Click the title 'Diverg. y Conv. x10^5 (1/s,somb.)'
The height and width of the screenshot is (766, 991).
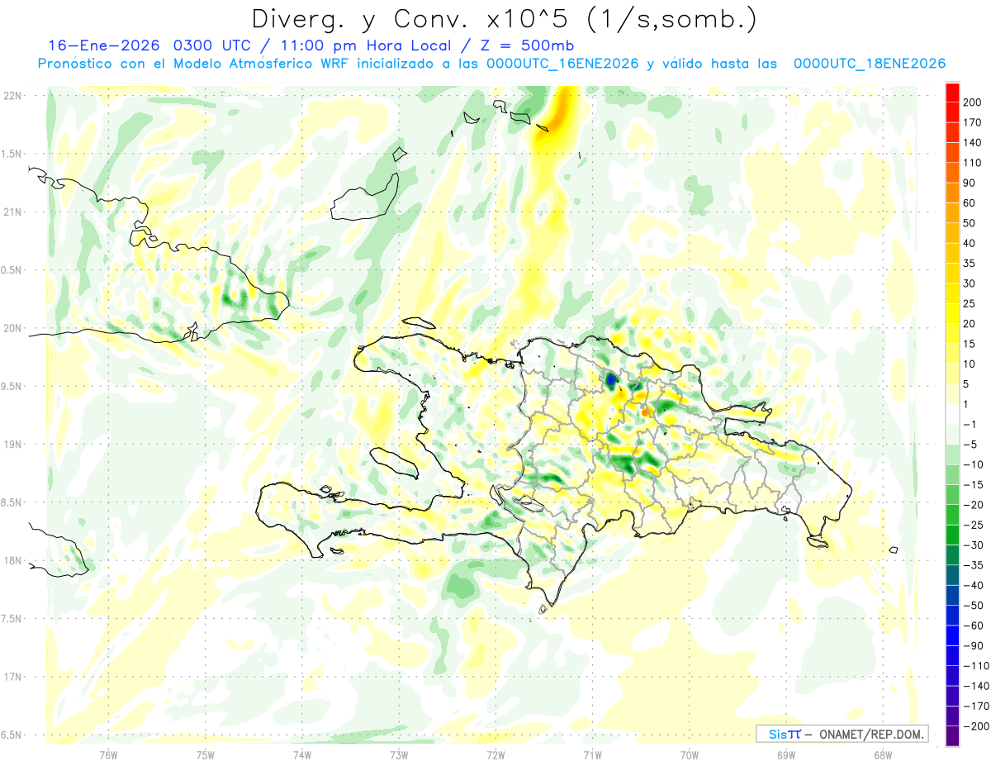[504, 19]
